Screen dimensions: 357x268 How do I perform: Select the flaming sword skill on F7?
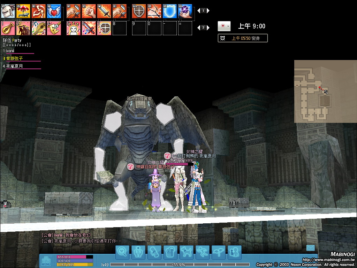click(x=104, y=11)
